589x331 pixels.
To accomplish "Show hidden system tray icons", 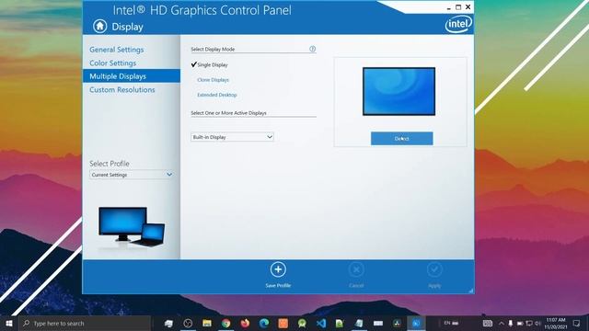I will pyautogui.click(x=501, y=323).
